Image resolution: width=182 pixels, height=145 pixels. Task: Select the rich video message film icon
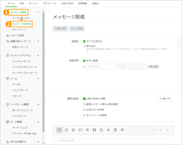coord(94,130)
